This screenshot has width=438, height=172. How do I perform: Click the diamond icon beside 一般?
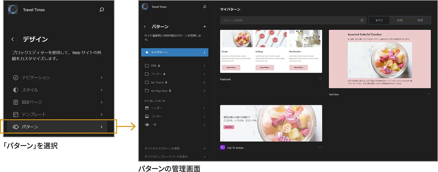click(x=147, y=125)
